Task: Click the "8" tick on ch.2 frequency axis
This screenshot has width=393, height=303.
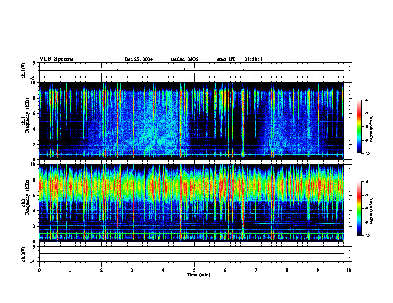Action: tap(35, 180)
